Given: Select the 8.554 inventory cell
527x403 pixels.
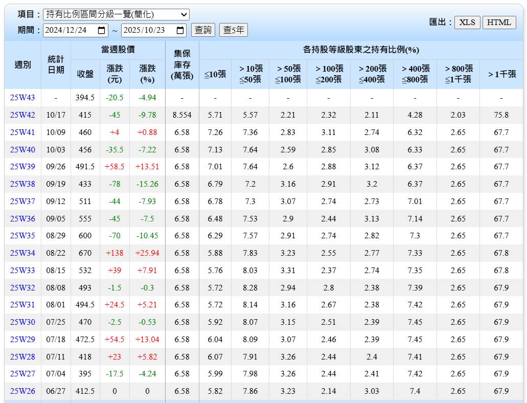Looking at the screenshot, I should click(182, 115).
